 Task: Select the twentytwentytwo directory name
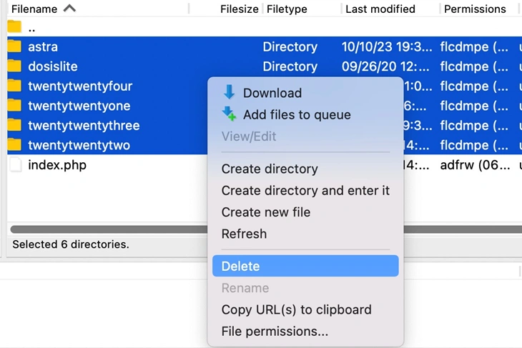79,145
